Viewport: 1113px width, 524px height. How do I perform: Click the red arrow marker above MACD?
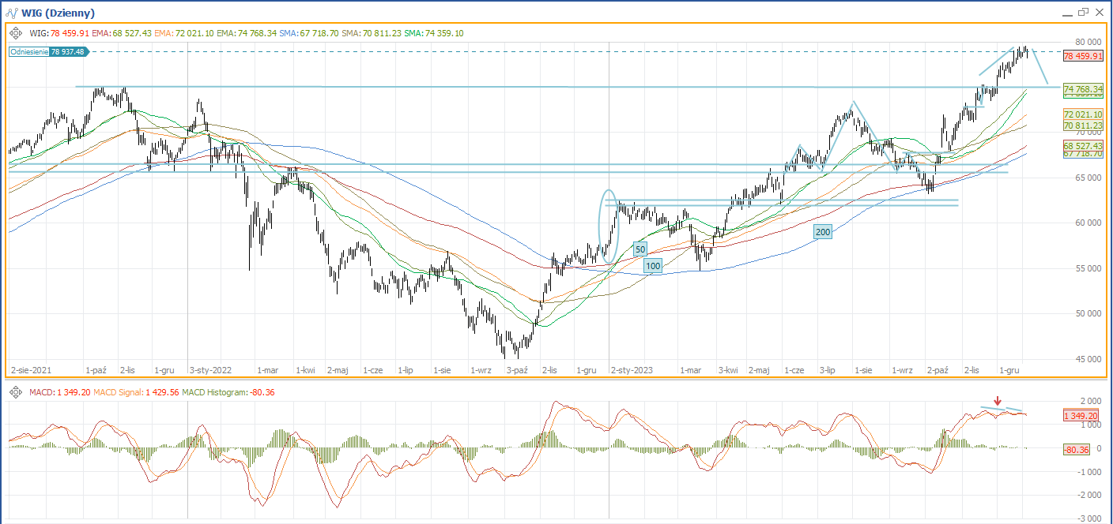998,400
